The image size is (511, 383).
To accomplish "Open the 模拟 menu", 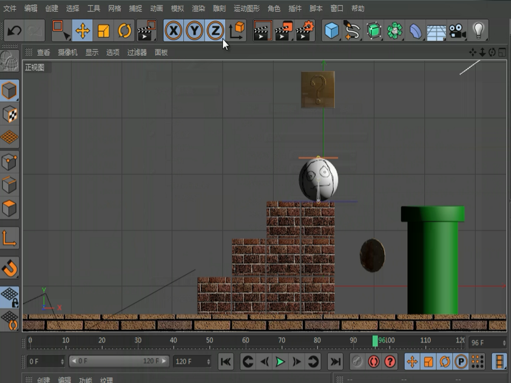I will point(177,8).
